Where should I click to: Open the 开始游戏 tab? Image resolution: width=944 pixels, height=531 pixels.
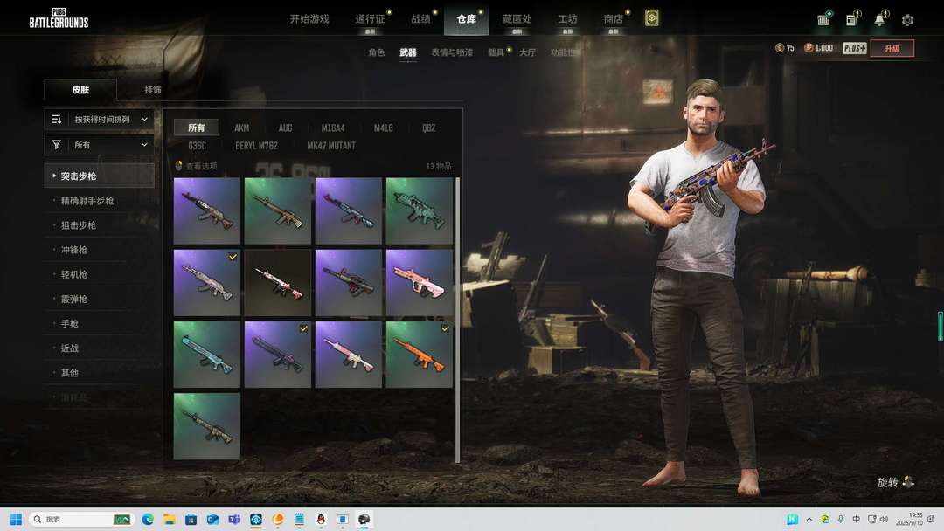[x=309, y=18]
